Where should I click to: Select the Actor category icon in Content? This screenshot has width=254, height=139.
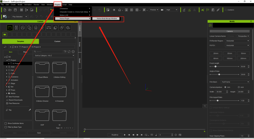pos(16,28)
